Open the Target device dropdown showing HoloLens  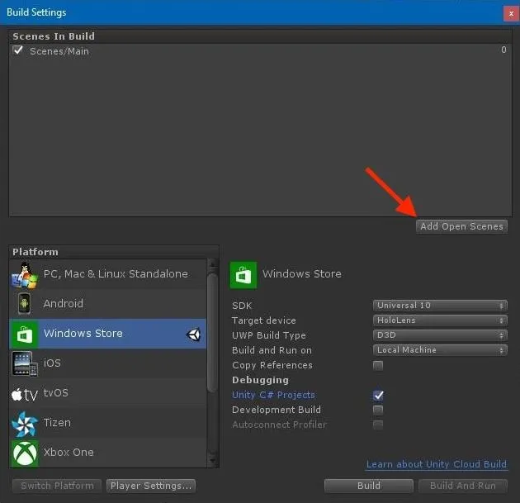(x=440, y=320)
